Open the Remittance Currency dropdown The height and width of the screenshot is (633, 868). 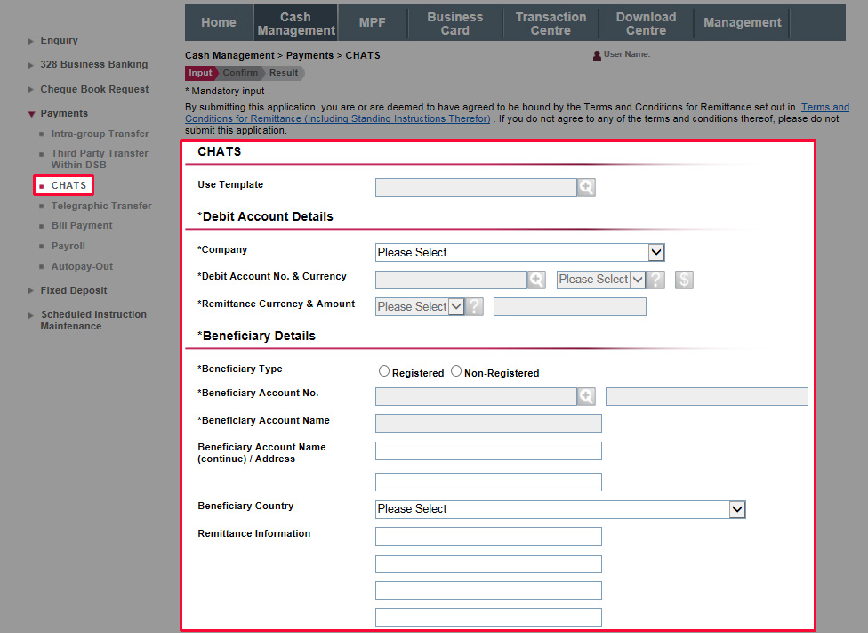point(419,306)
